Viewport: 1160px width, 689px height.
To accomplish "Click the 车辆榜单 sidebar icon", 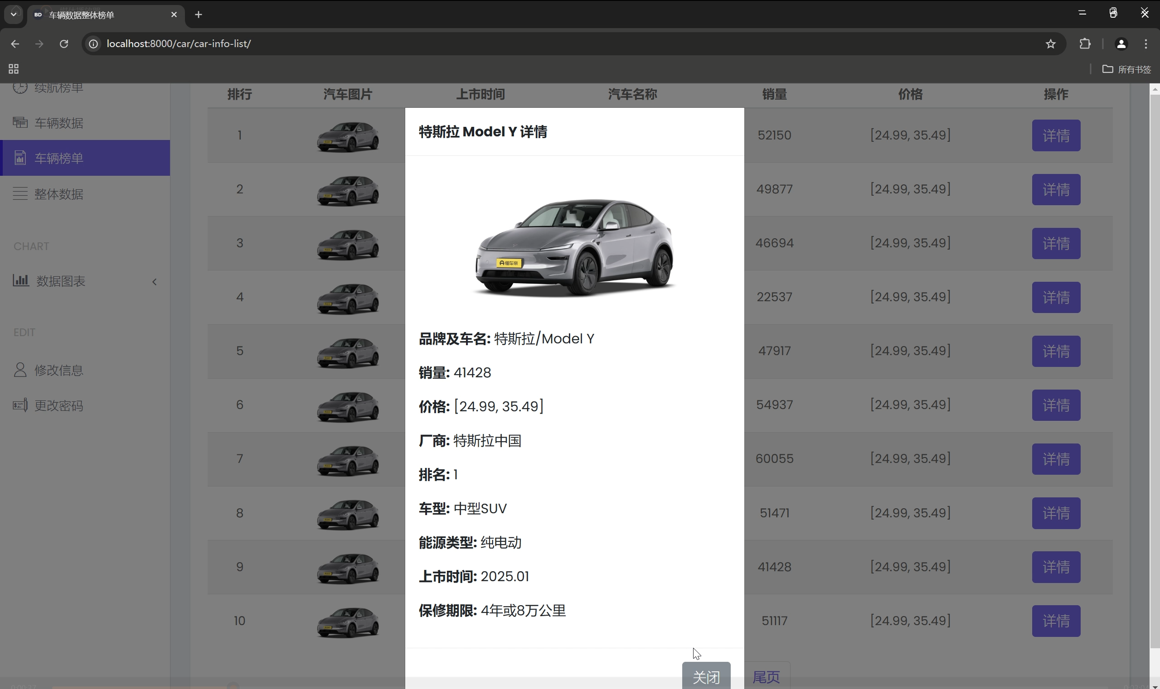I will pos(20,157).
